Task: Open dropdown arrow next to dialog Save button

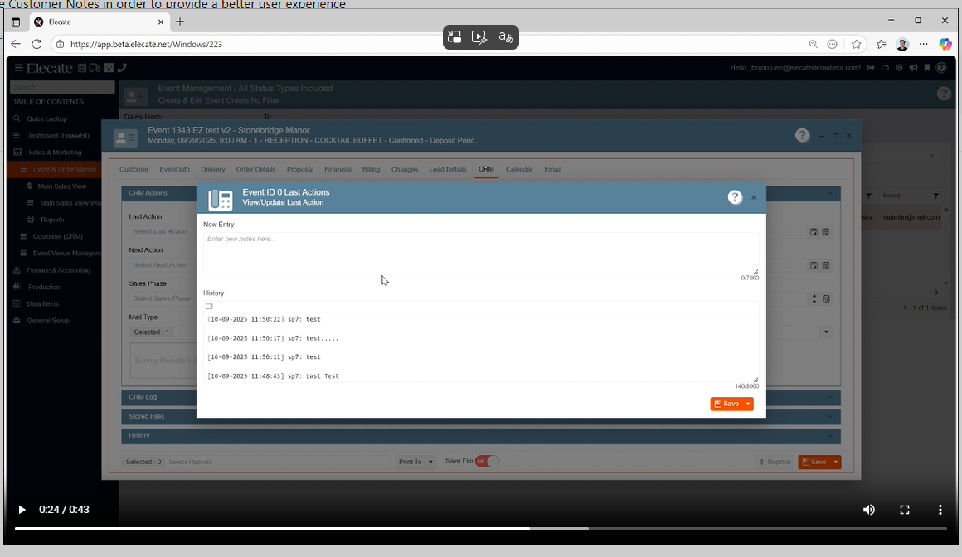Action: tap(748, 404)
